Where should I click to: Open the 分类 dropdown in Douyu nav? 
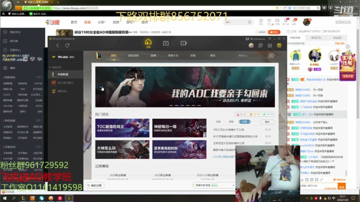click(x=101, y=22)
